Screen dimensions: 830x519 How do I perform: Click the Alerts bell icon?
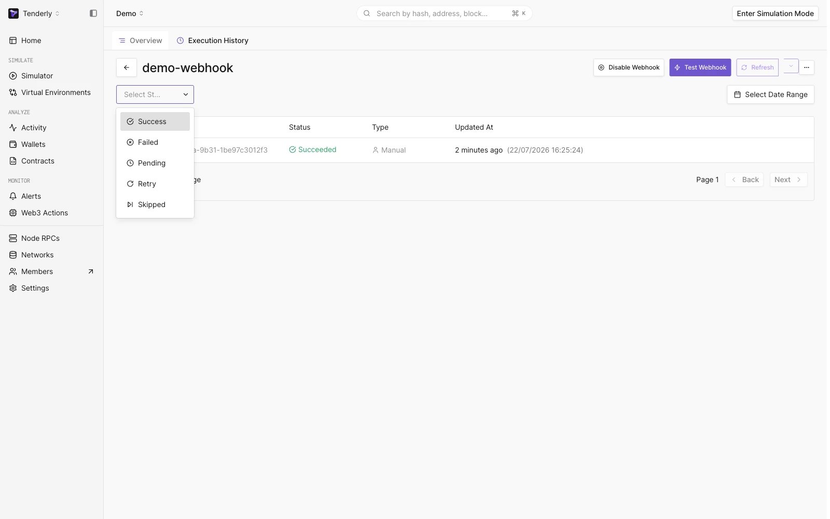click(x=13, y=196)
